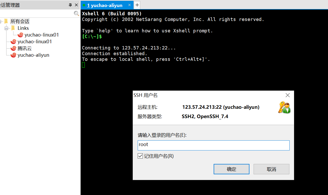Screen dimensions: 328x195
Task: Collapse the 所有会话 root node
Action: [x=1, y=21]
